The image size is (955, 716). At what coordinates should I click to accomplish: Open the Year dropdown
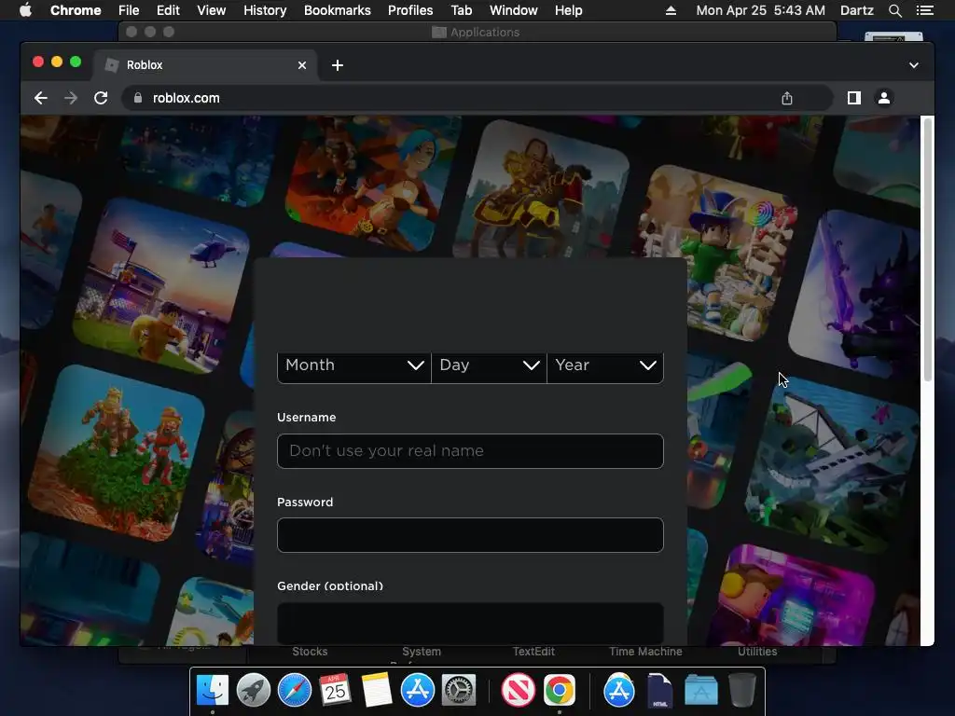click(x=605, y=365)
